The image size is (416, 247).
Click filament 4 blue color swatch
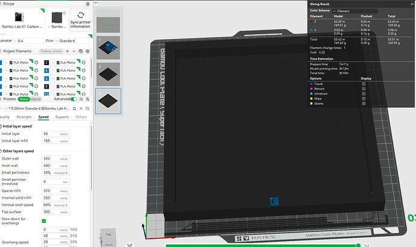(46, 70)
